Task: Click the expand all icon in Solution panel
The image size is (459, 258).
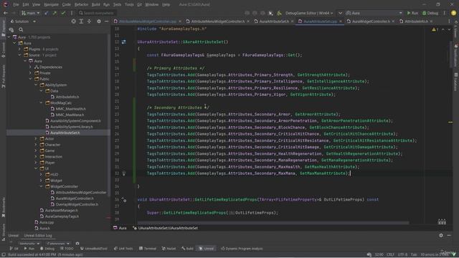Action: (x=81, y=21)
